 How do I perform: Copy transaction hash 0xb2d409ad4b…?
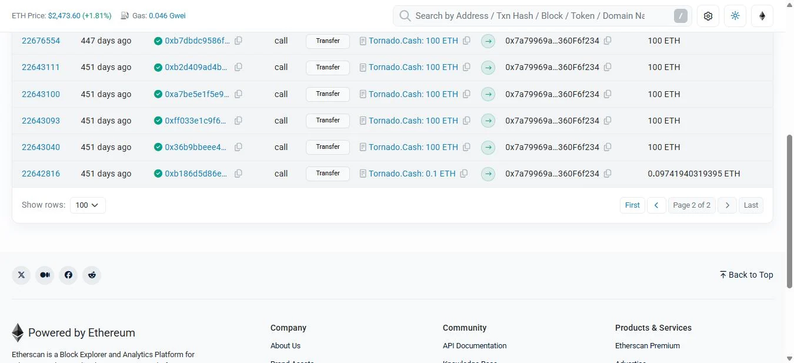coord(238,67)
